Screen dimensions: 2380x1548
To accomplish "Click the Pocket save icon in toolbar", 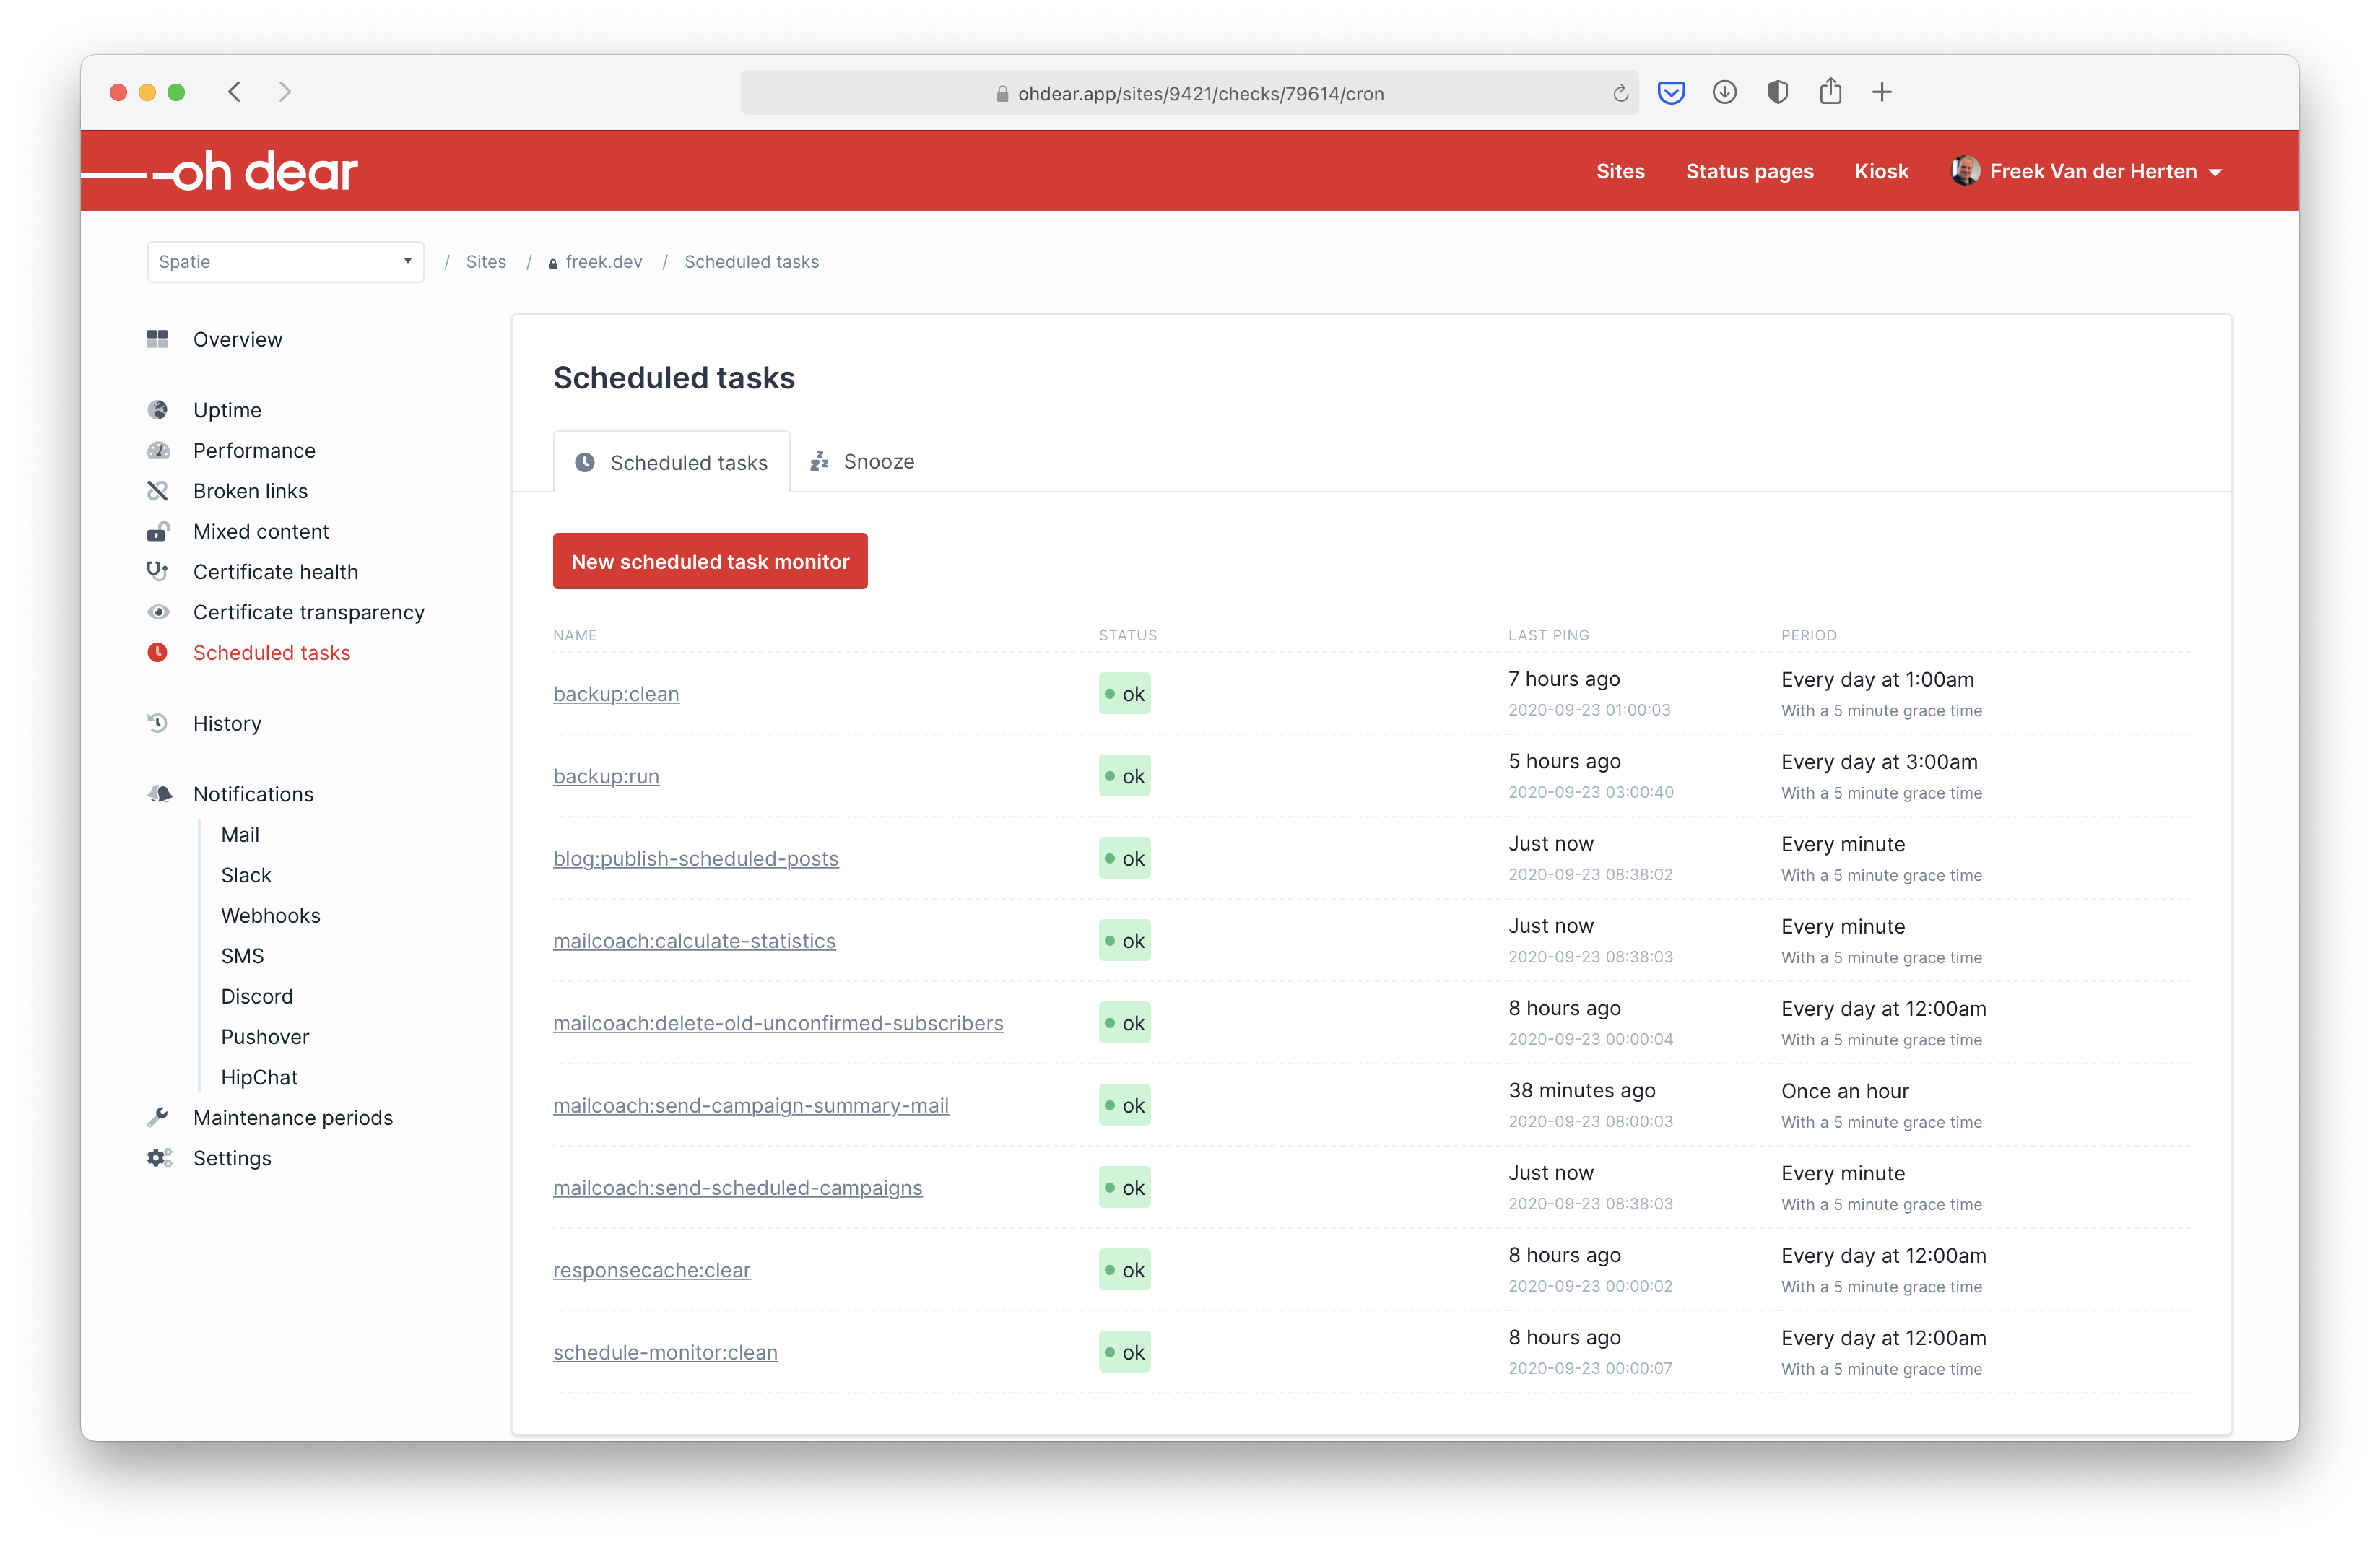I will (1671, 93).
